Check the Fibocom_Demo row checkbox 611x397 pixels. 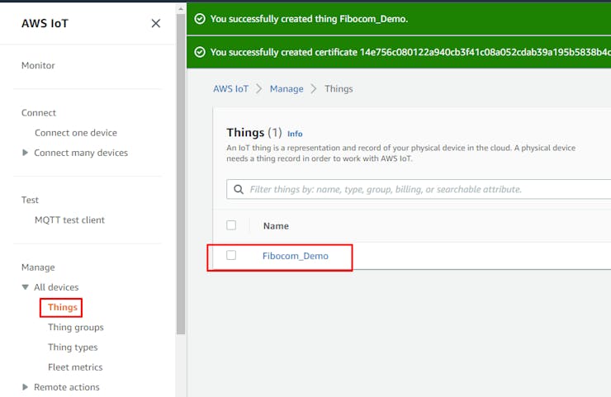pos(231,256)
